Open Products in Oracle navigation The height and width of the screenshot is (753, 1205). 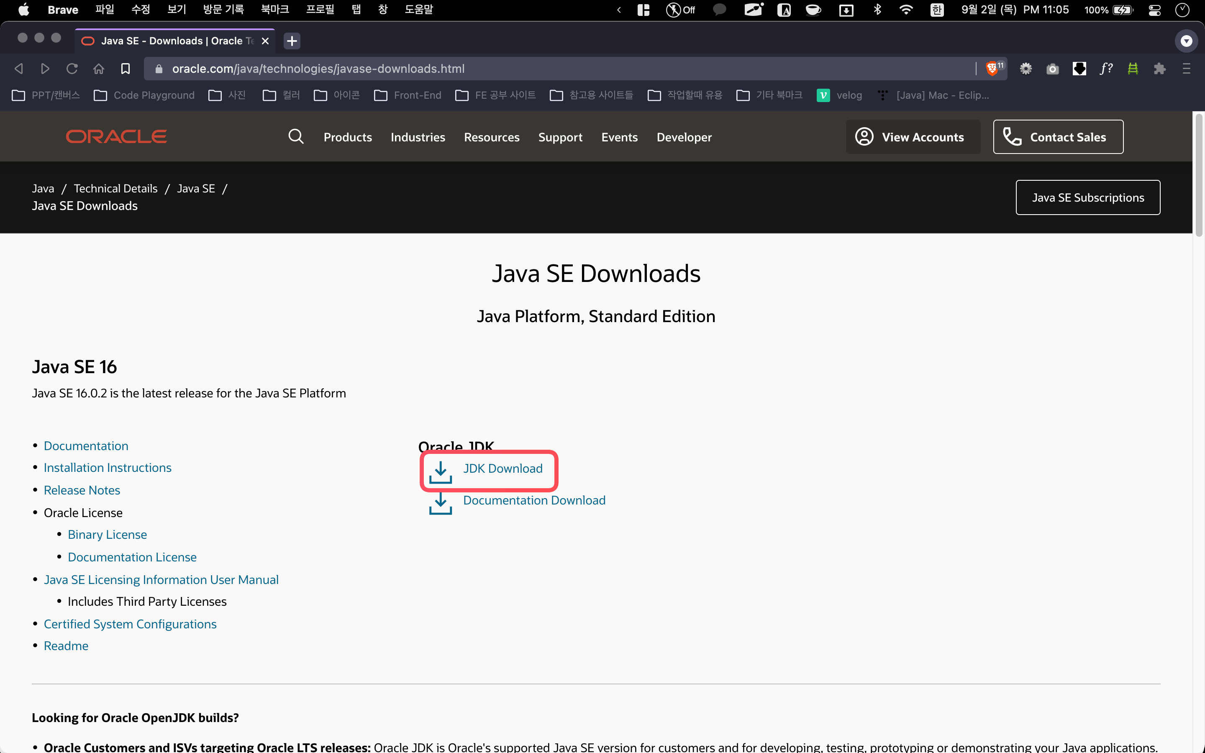348,137
